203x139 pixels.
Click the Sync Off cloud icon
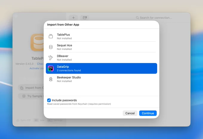coord(18,120)
